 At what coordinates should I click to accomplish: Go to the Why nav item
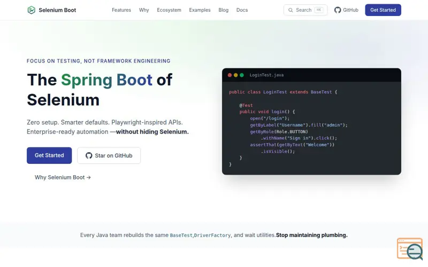[x=144, y=10]
